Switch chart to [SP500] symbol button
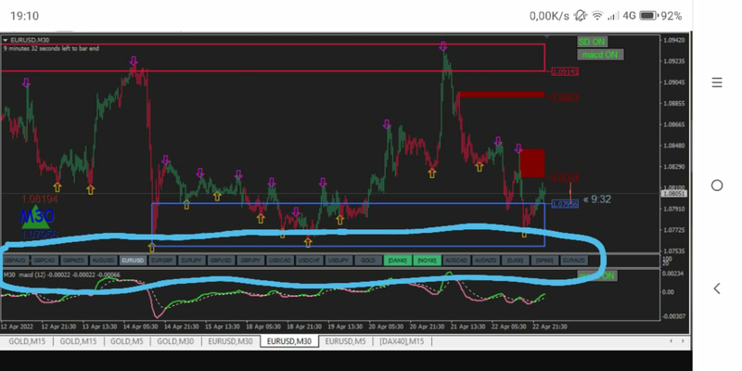742x371 pixels. point(544,261)
